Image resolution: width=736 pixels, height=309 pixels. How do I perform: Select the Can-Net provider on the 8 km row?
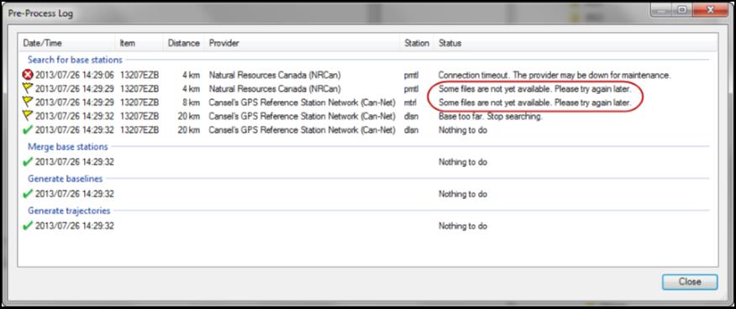click(302, 102)
